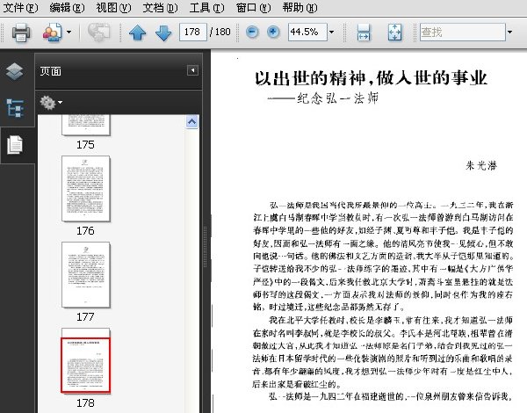527x413 pixels.
Task: Open dropdown arrow beside collaborate icon
Action: (x=69, y=33)
